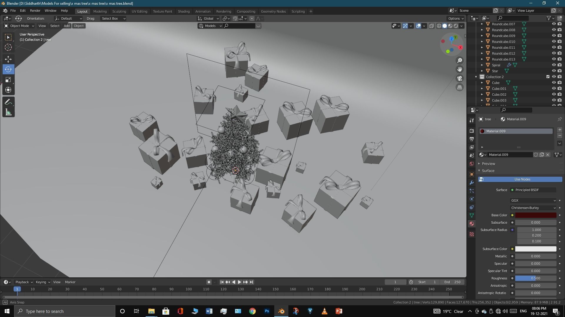Switch to rendered viewport shading
The image size is (565, 317).
pyautogui.click(x=456, y=26)
